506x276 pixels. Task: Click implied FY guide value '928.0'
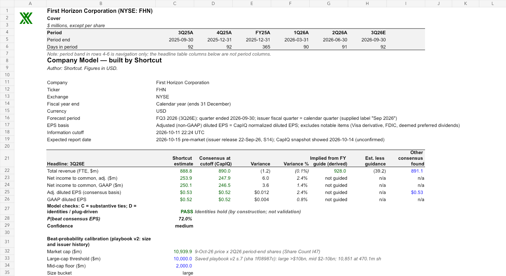coord(340,171)
